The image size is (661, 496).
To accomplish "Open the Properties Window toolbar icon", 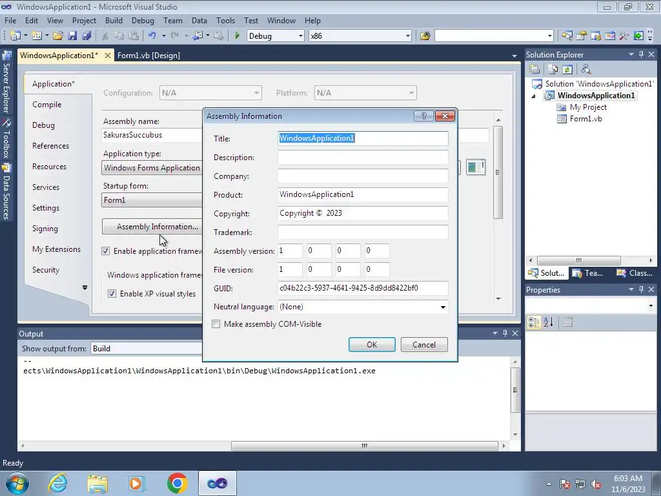I will [582, 36].
